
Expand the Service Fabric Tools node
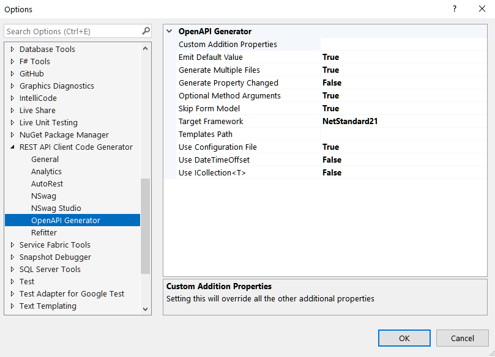12,245
